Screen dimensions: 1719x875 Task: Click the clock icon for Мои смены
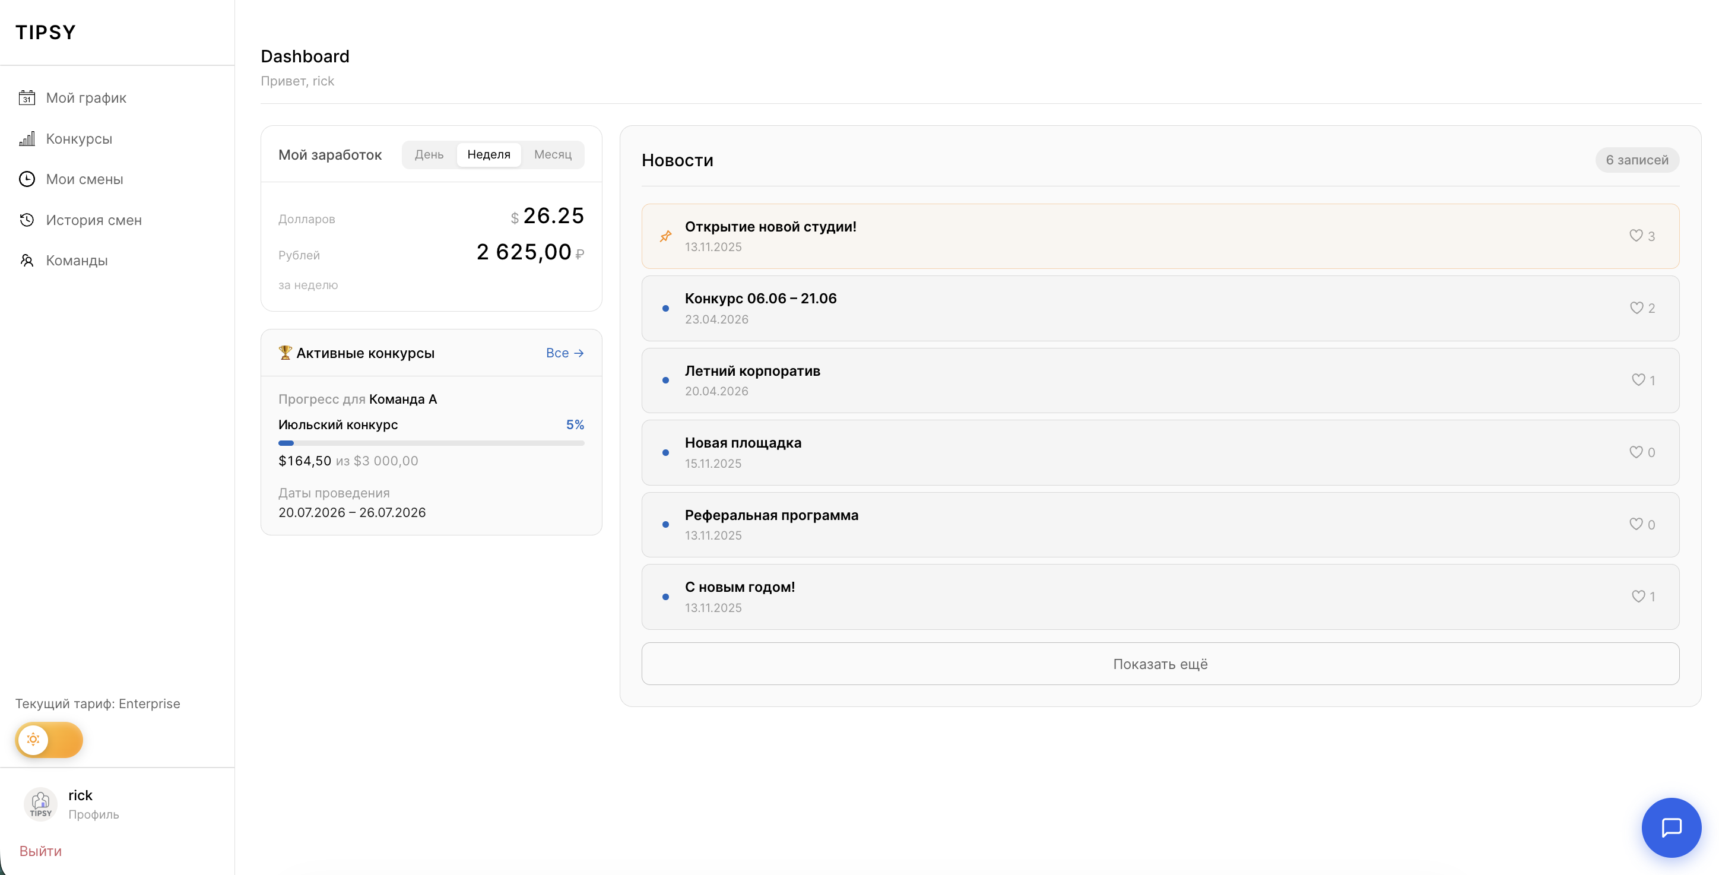pos(27,179)
